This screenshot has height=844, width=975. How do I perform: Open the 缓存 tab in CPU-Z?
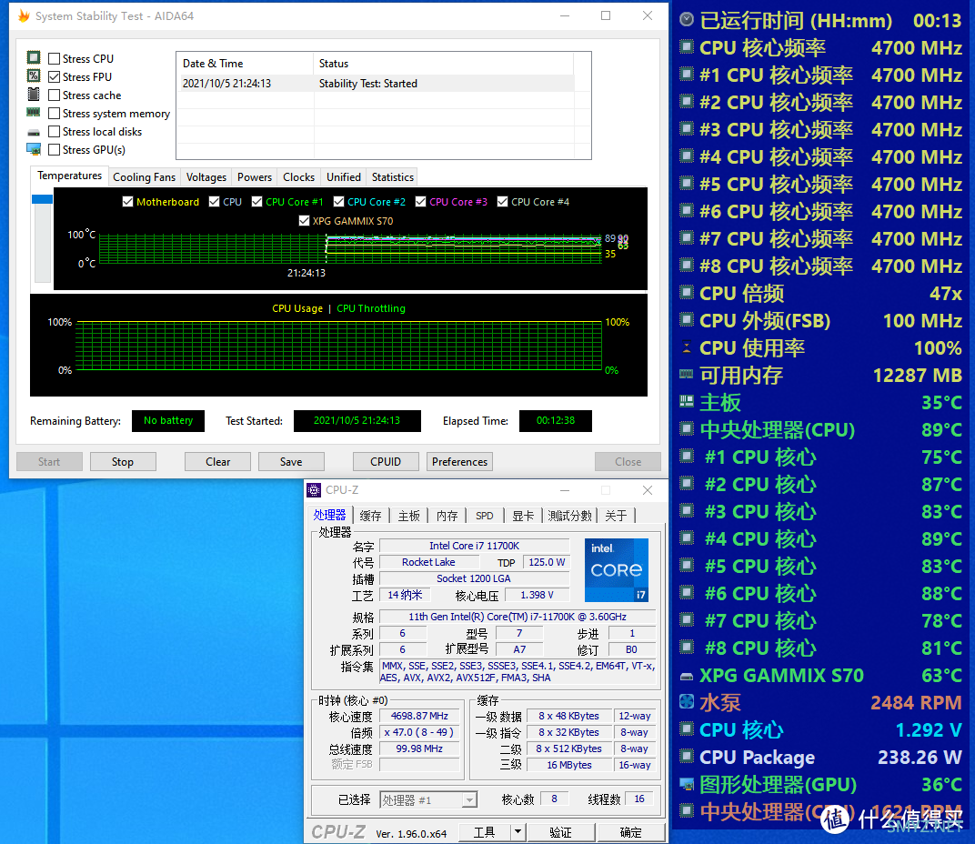tap(370, 516)
